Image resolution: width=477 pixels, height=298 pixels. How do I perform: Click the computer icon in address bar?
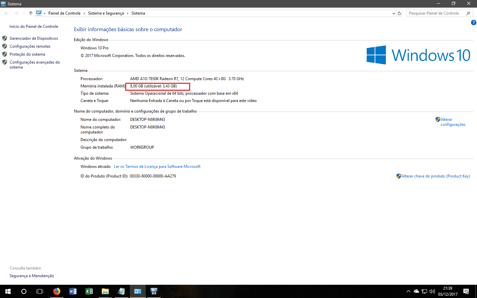click(39, 13)
